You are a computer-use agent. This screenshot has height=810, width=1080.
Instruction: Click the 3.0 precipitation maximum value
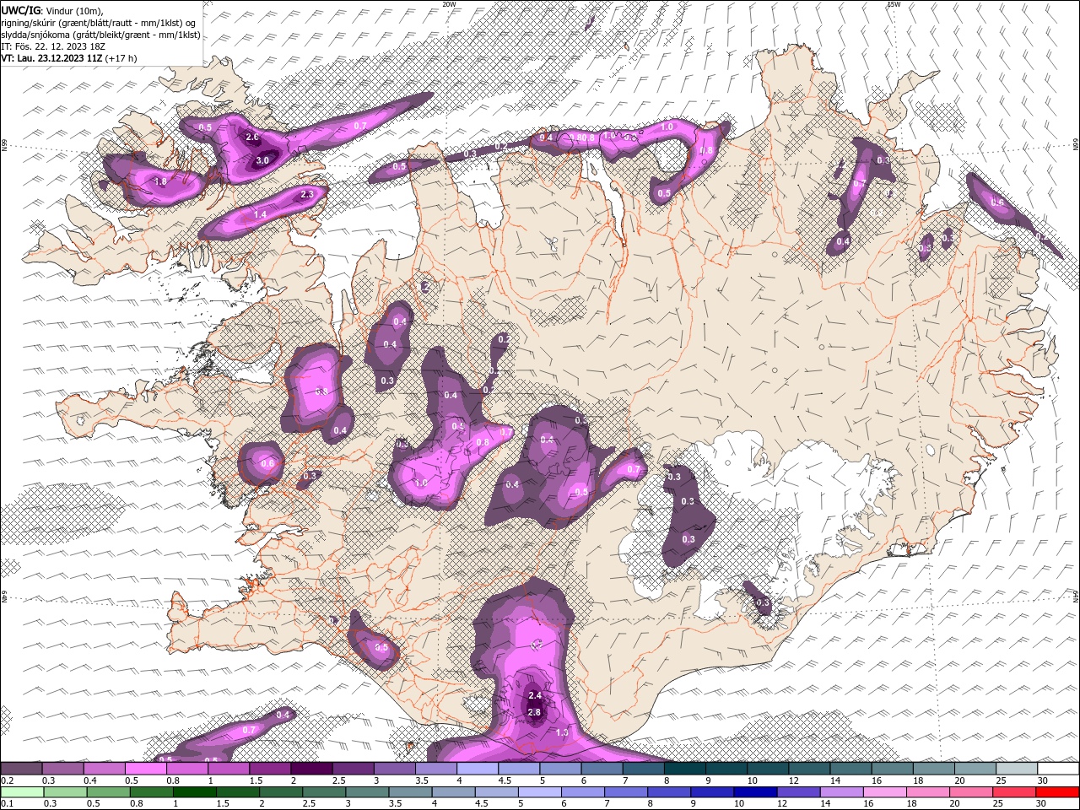click(262, 160)
